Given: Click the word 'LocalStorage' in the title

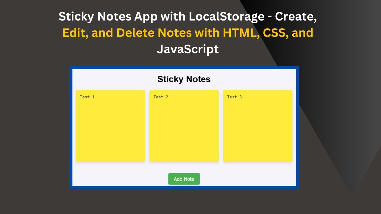Looking at the screenshot, I should point(226,17).
